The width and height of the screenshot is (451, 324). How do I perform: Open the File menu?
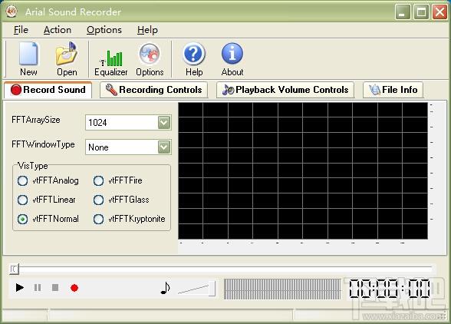click(21, 30)
